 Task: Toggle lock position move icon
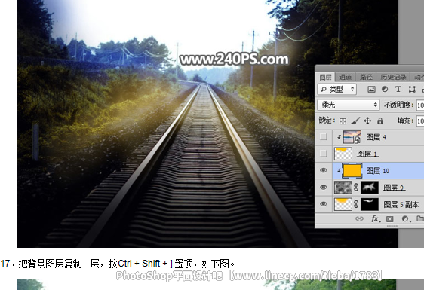tap(367, 121)
